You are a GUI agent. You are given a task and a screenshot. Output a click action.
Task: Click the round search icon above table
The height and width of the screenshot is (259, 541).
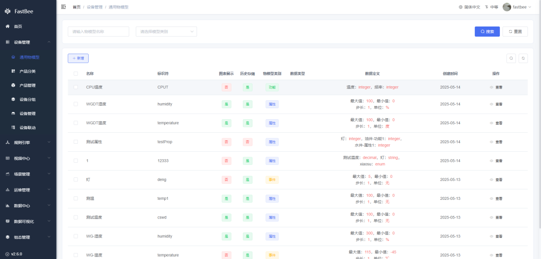pos(511,58)
